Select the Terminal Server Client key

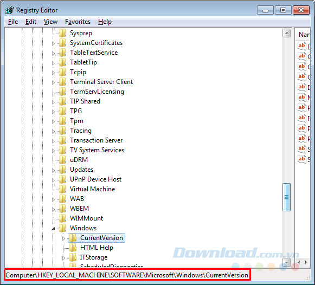coord(101,82)
